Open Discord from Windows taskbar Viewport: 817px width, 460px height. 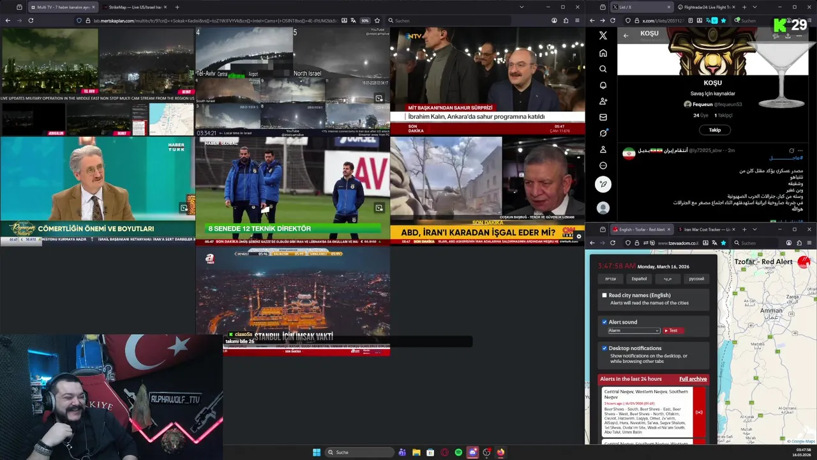[x=473, y=452]
